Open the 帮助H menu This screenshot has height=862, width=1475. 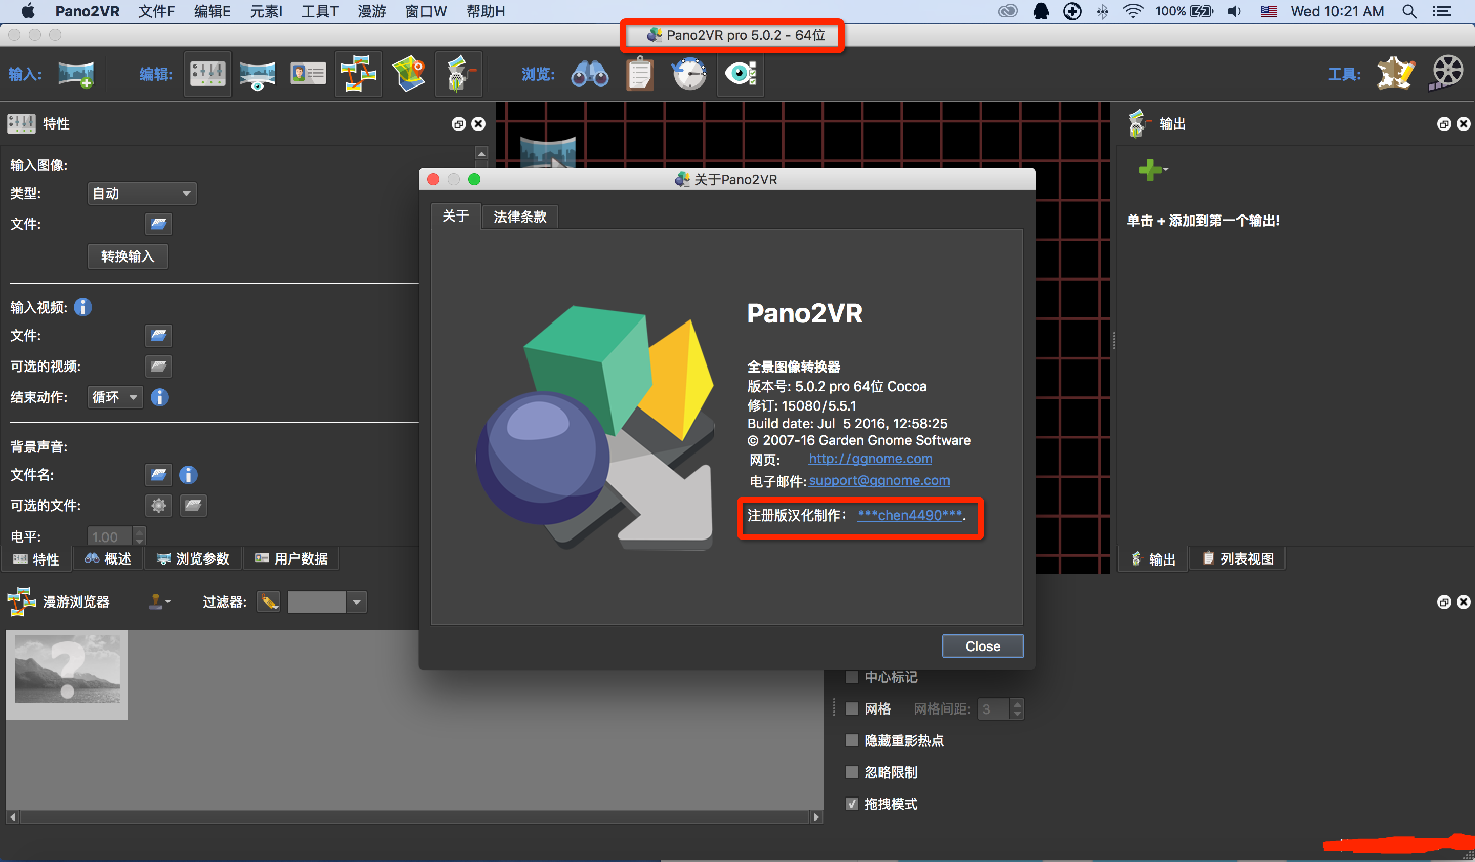[485, 11]
